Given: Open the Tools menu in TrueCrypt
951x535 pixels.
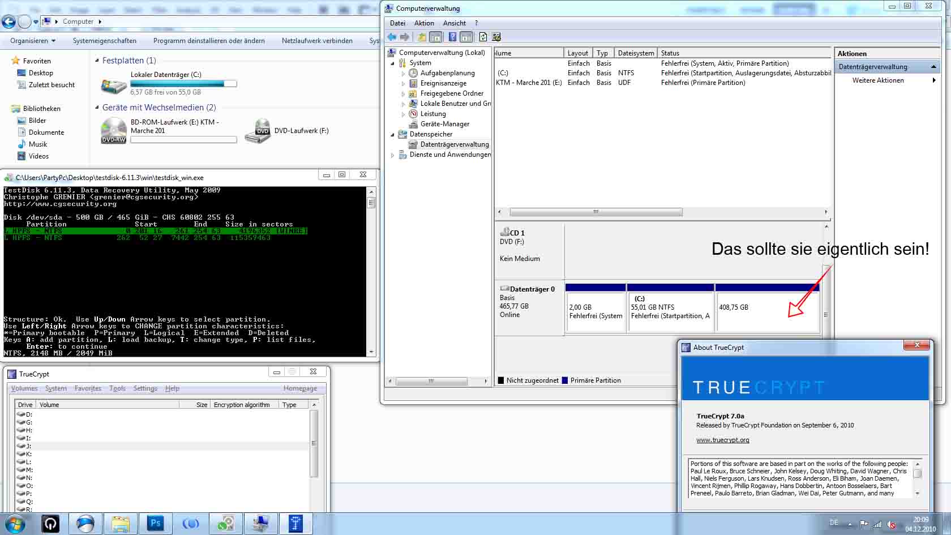Looking at the screenshot, I should click(x=117, y=388).
